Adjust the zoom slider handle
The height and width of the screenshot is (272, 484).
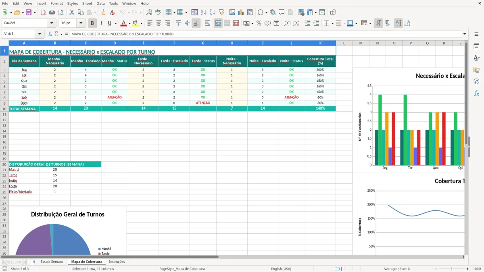[452, 269]
